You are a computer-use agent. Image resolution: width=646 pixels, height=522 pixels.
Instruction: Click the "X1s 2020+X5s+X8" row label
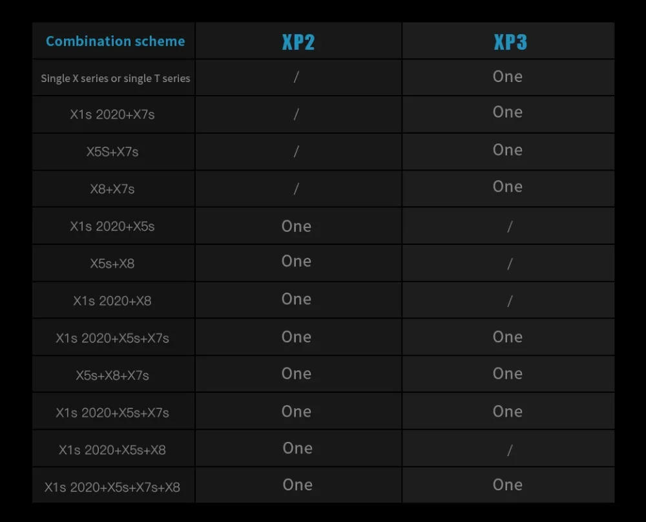112,450
